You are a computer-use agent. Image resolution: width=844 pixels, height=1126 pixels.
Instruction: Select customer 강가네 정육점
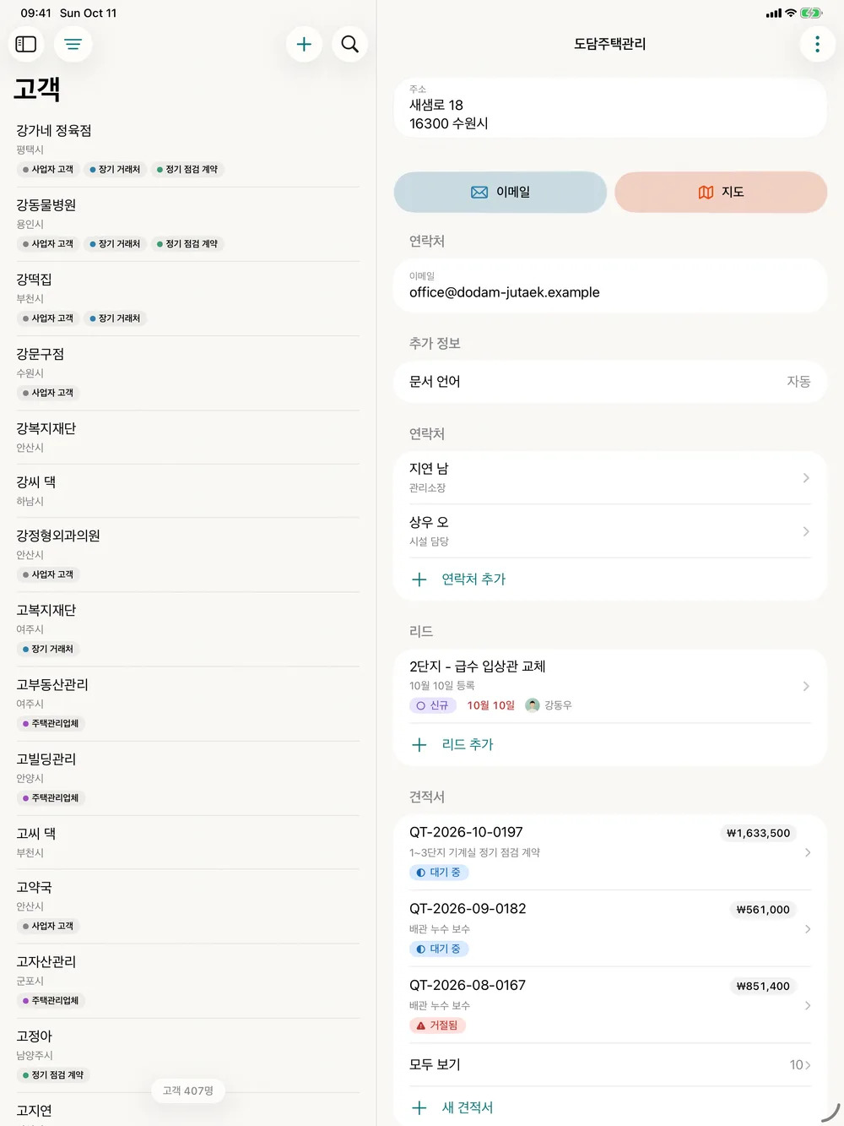(187, 150)
